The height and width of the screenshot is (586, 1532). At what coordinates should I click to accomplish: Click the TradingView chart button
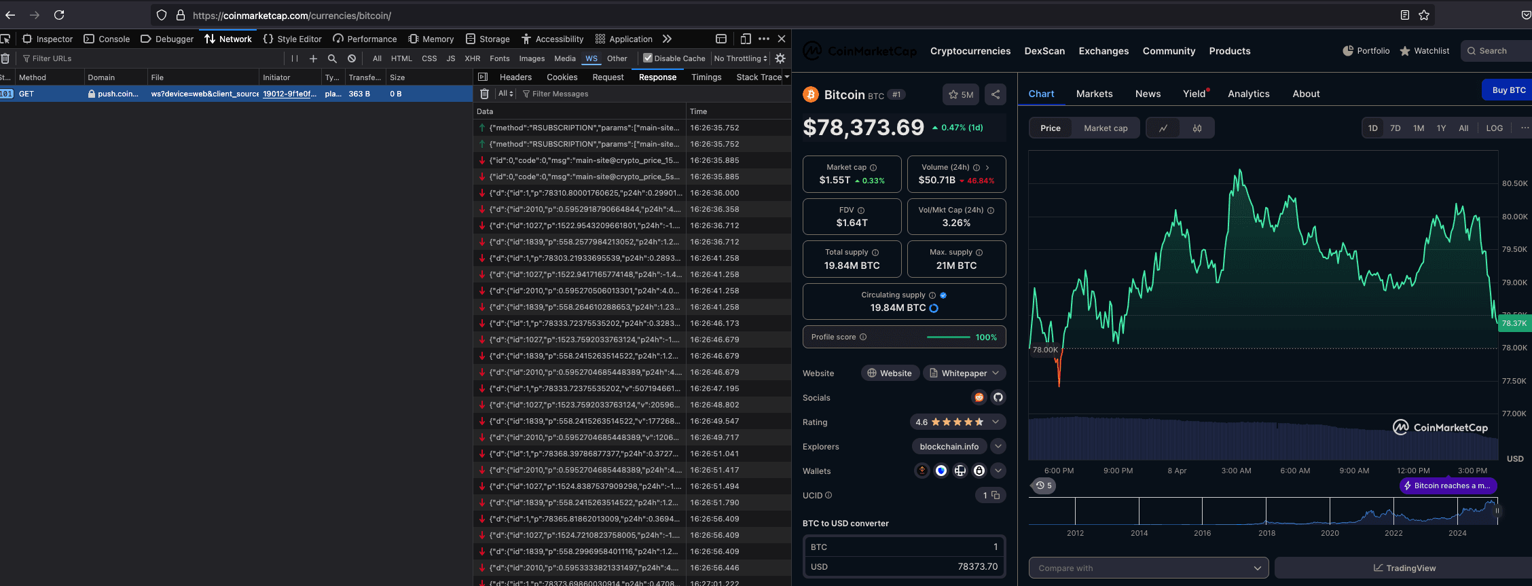click(1404, 568)
